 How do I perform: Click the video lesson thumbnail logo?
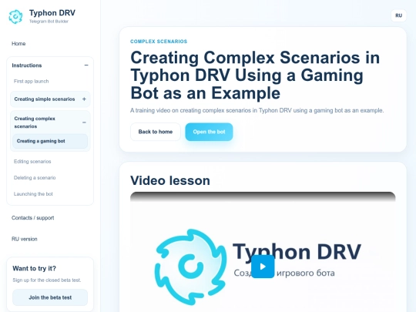tap(190, 267)
